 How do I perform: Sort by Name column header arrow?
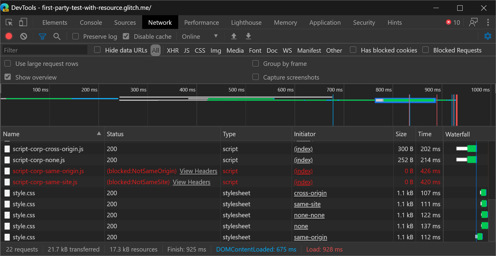[99, 134]
